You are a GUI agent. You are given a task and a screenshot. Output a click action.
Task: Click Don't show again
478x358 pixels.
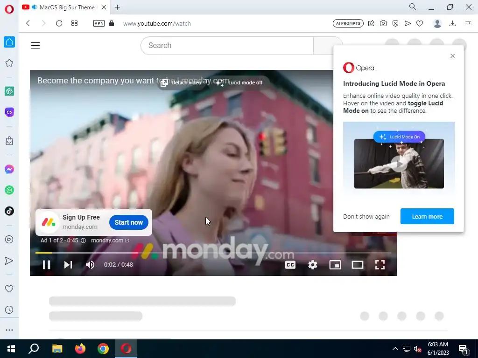[366, 216]
